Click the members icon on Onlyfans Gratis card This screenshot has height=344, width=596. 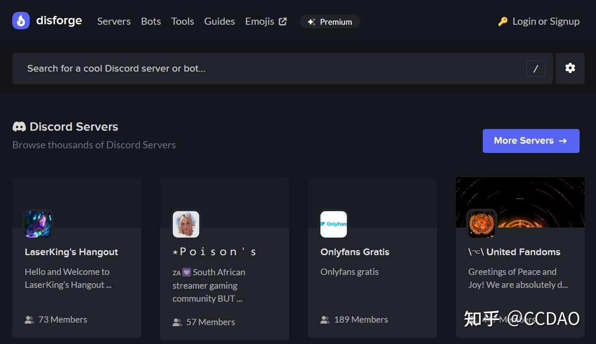point(325,319)
